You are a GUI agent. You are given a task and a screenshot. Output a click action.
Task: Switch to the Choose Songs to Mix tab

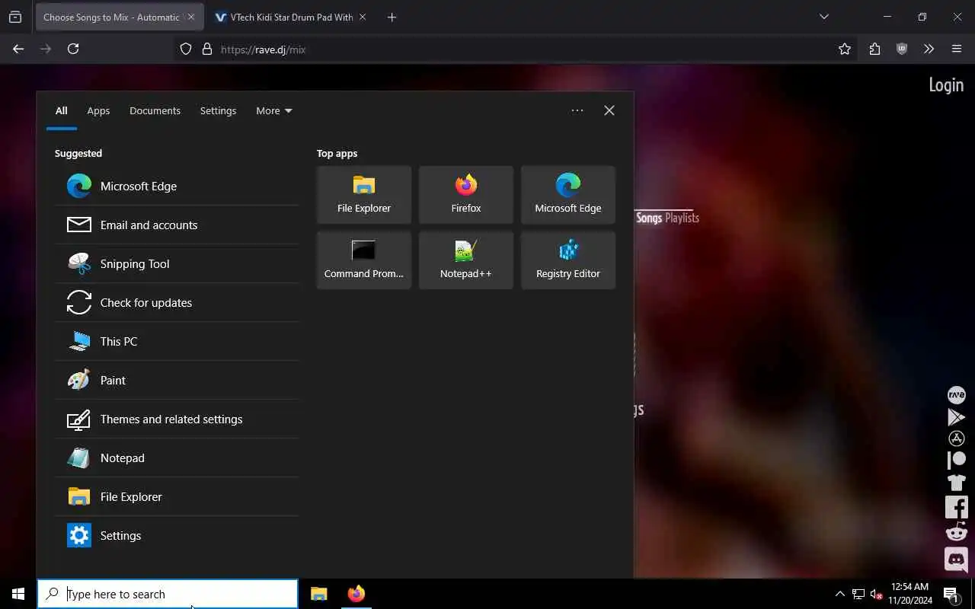[x=111, y=17]
